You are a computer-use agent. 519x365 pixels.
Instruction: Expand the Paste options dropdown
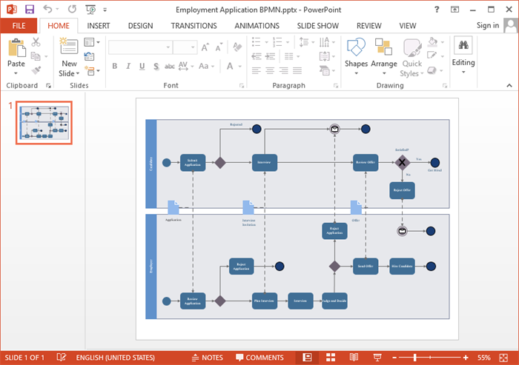pyautogui.click(x=16, y=73)
